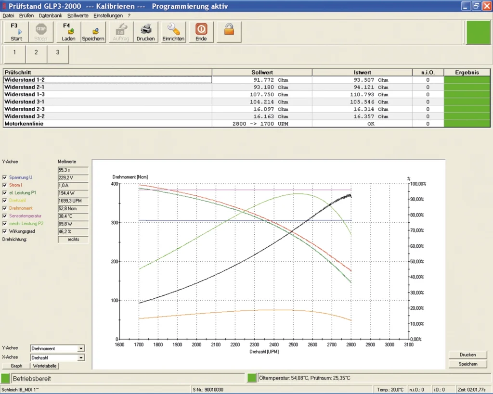This screenshot has width=493, height=394.
Task: Open the X-Achse Drehzahl dropdown
Action: [81, 358]
